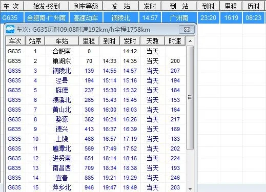Click popup 站序 column header
The height and width of the screenshot is (192, 266).
click(35, 41)
